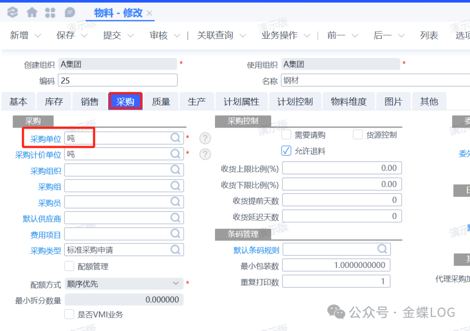Switch to the 库存 tab
This screenshot has width=470, height=331.
(54, 101)
